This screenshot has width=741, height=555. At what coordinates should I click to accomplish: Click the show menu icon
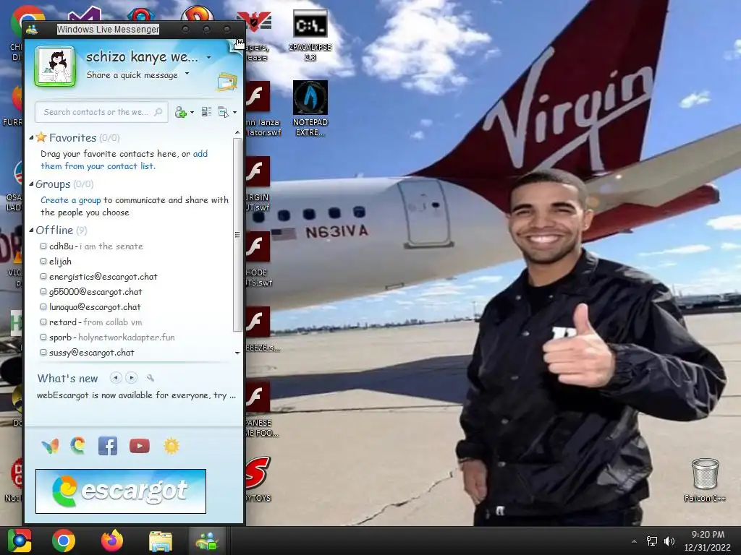point(223,112)
